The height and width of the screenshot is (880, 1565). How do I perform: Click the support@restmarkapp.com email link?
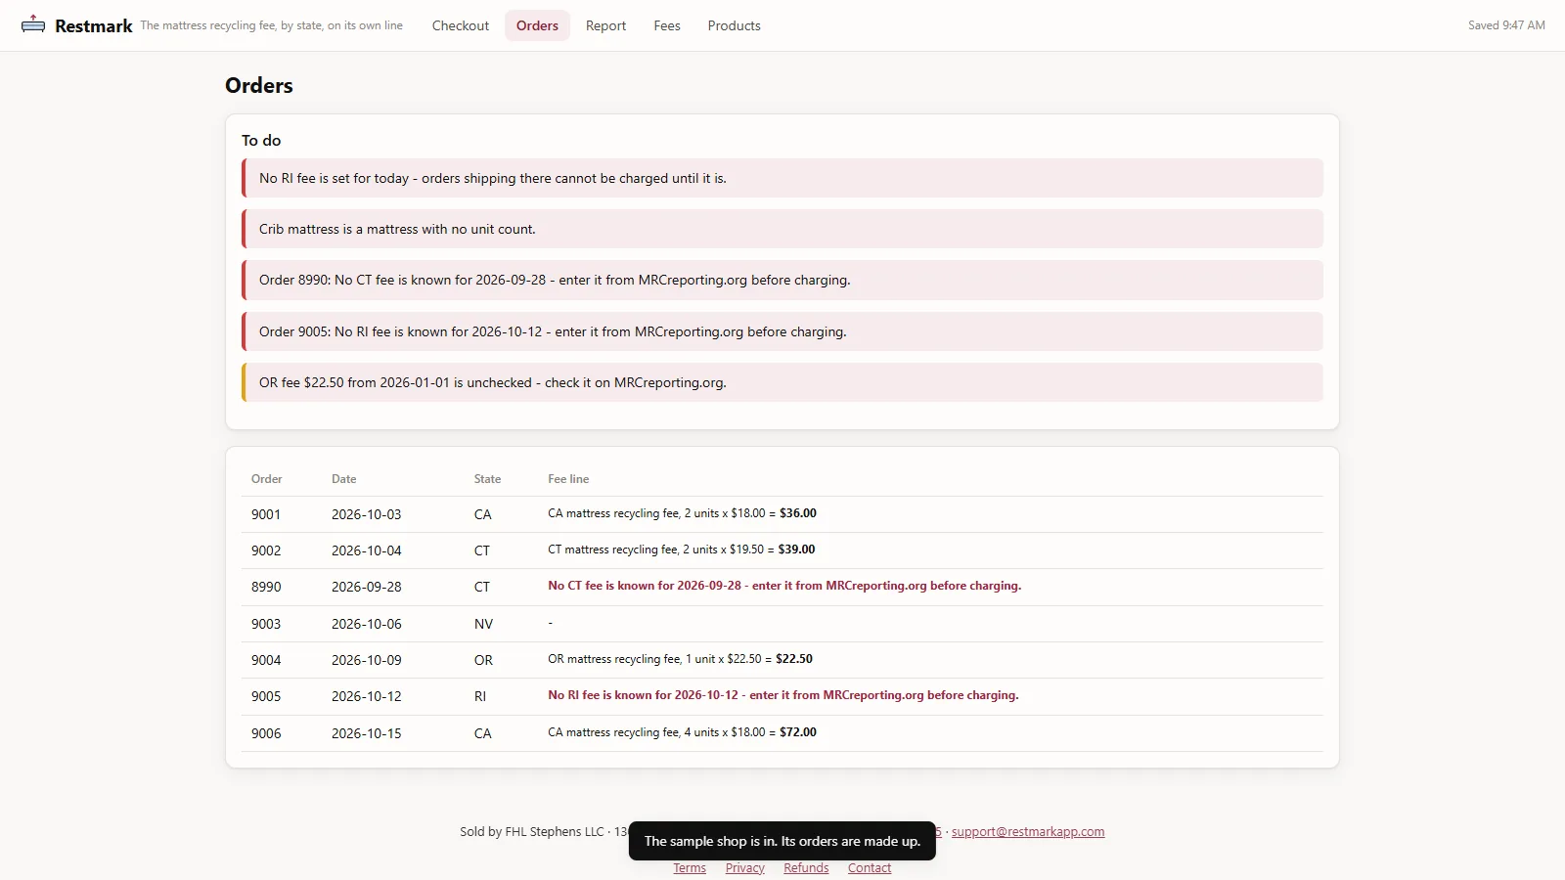pos(1028,832)
